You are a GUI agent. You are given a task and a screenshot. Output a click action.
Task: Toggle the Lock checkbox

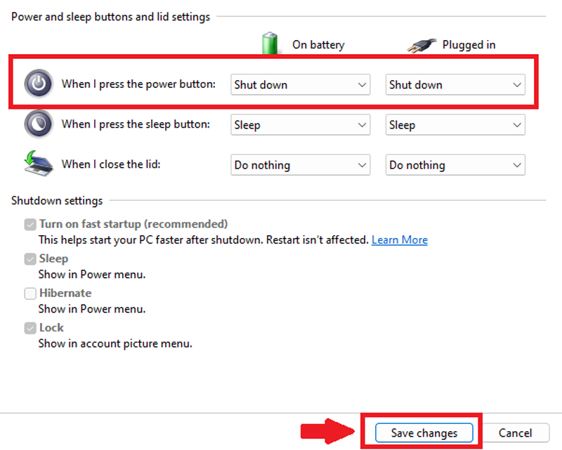[30, 328]
